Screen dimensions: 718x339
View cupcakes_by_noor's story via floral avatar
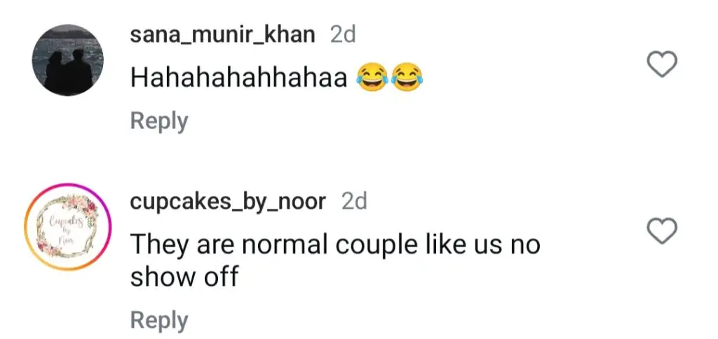68,227
